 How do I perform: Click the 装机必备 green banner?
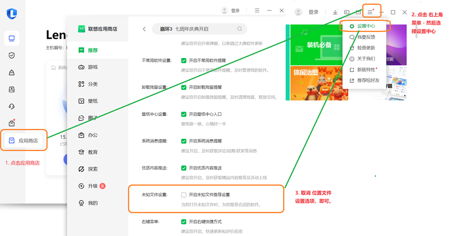319,44
